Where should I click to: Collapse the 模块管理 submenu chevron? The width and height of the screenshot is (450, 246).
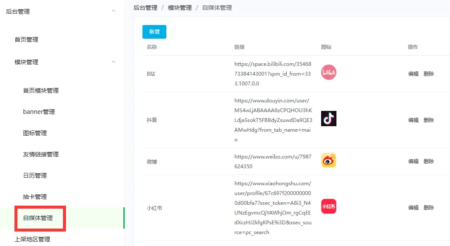coord(114,62)
